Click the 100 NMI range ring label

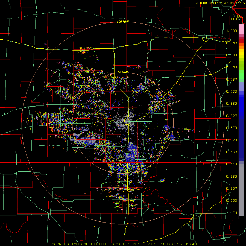[x=123, y=22]
